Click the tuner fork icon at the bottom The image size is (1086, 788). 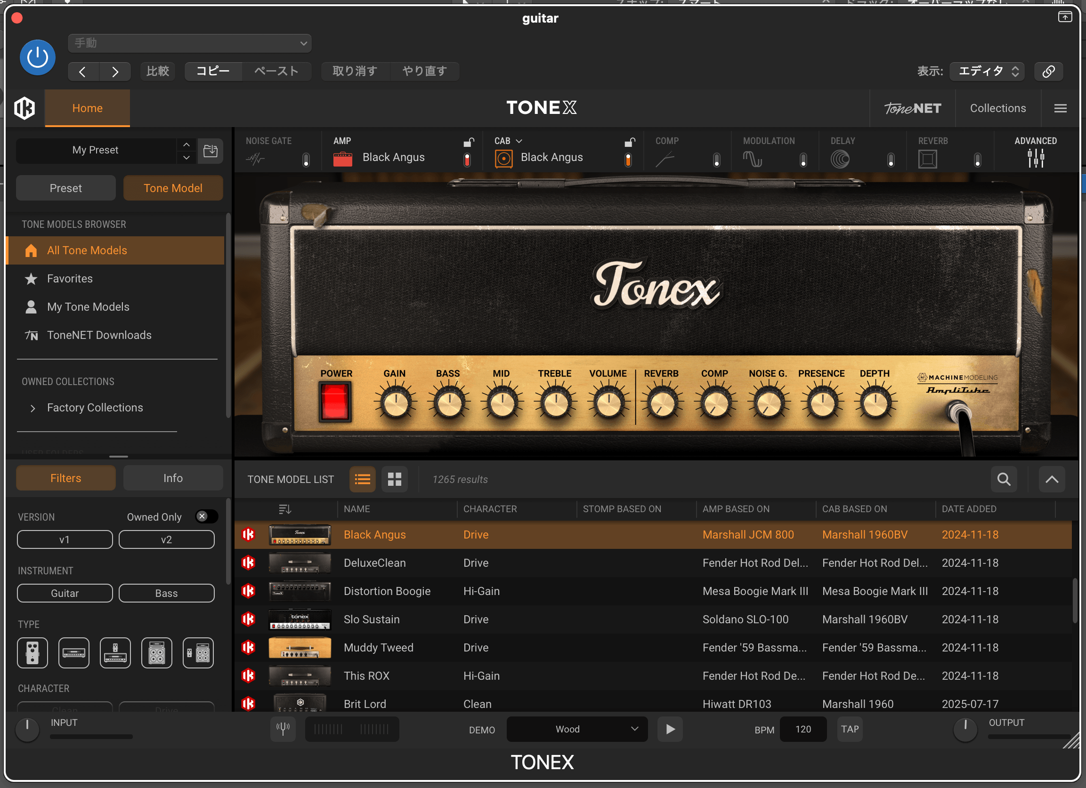click(x=283, y=729)
